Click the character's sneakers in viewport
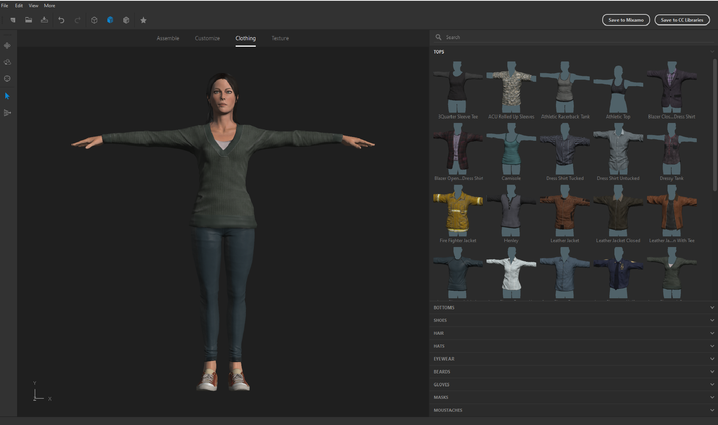Screen dimensions: 718x425 [x=223, y=379]
